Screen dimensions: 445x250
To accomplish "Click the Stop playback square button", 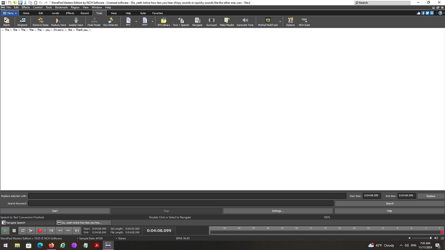I will pos(14,231).
